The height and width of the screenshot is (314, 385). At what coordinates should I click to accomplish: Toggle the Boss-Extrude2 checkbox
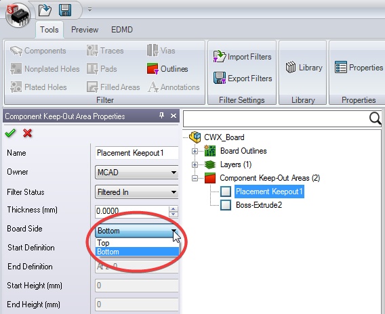(x=226, y=205)
